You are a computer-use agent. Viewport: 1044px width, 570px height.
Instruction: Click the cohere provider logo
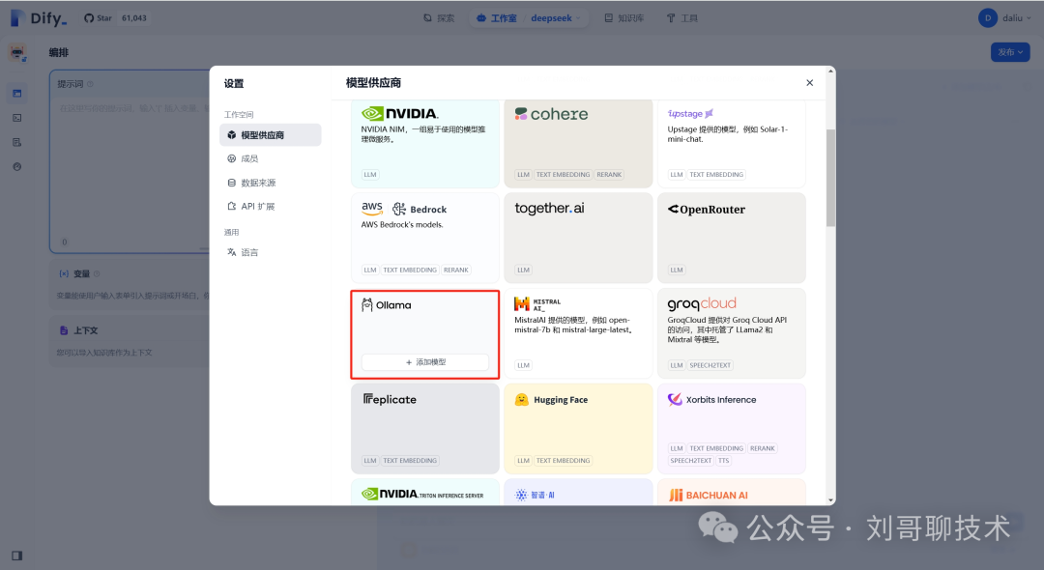pyautogui.click(x=551, y=114)
